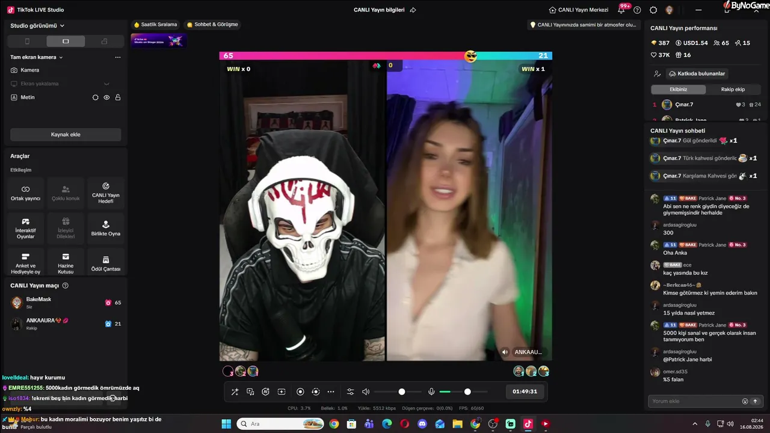Screen dimensions: 770x433
Task: Open Google Chrome from the taskbar
Action: pyautogui.click(x=334, y=424)
